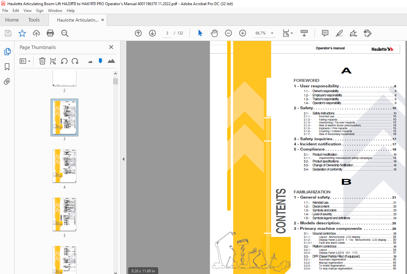Zoom in with the plus button
Image resolution: width=407 pixels, height=274 pixels.
click(x=243, y=33)
